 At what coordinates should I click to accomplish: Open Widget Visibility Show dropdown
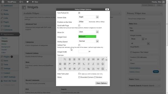(137, 39)
